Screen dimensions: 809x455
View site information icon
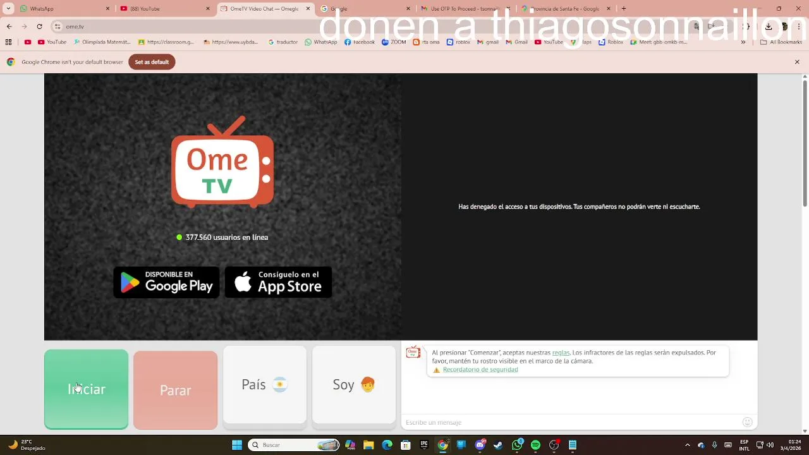tap(58, 27)
